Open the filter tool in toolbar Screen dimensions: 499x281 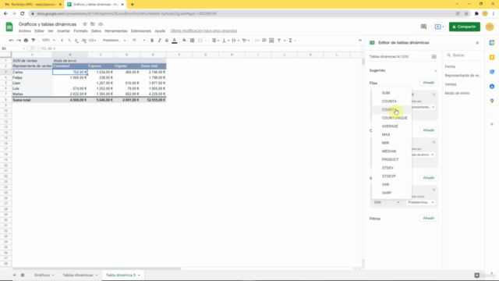279,41
